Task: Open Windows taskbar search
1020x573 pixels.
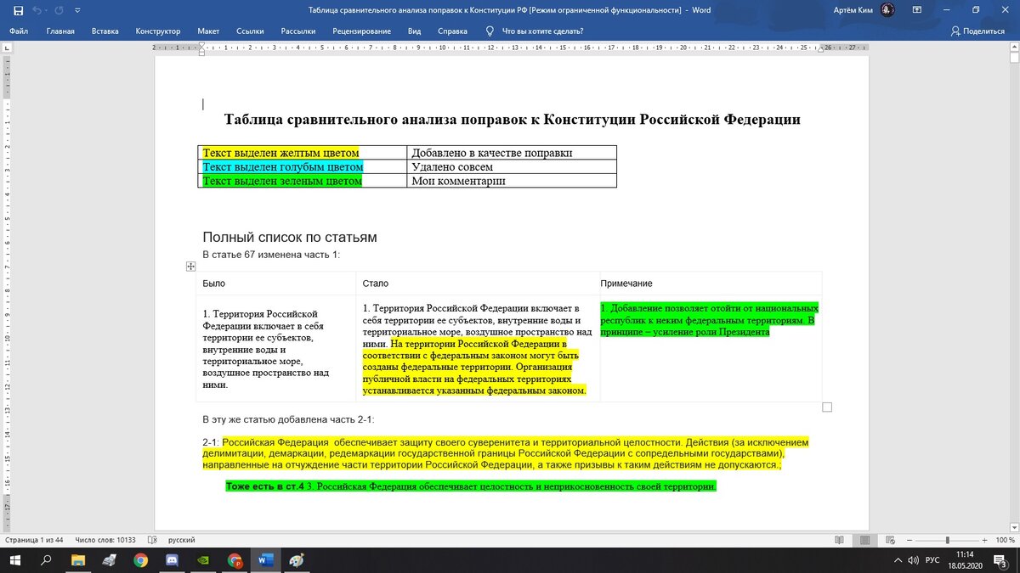Action: pyautogui.click(x=47, y=560)
